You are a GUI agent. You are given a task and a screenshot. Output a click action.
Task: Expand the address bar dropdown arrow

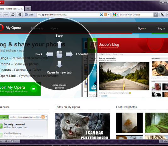pyautogui.click(x=109, y=15)
